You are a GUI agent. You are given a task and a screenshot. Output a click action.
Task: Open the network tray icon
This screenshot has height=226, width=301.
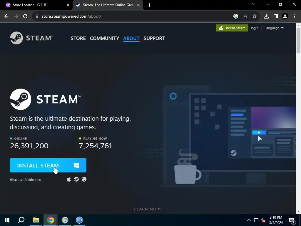pyautogui.click(x=256, y=220)
